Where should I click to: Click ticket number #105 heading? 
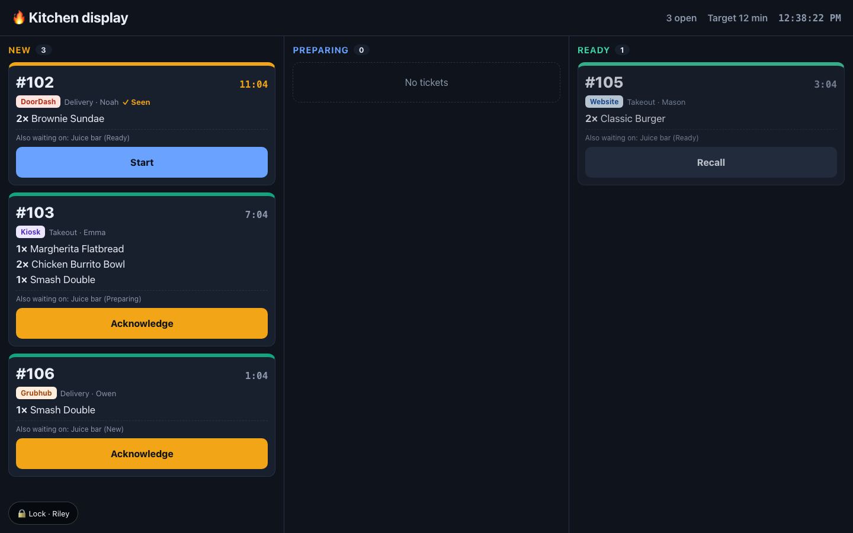tap(604, 82)
